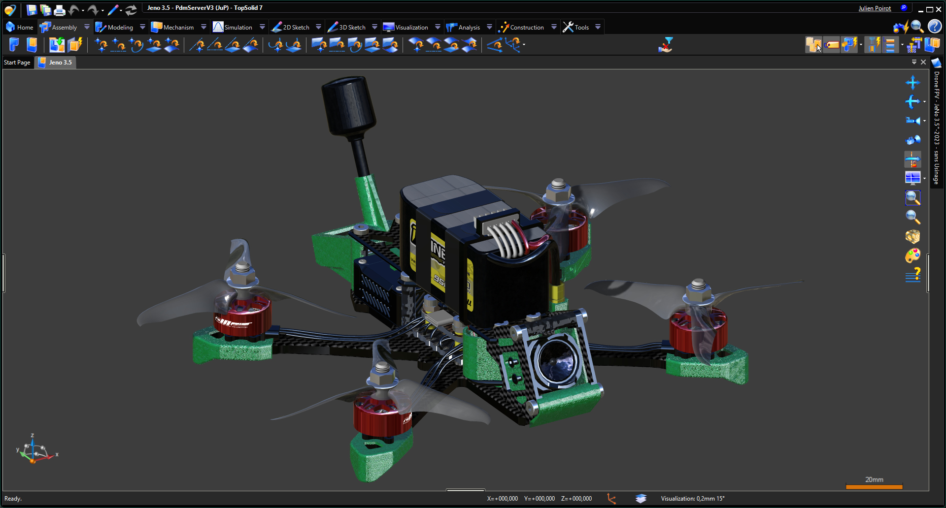Toggle the locked axis arrow view button
This screenshot has width=946, height=508.
tap(912, 159)
